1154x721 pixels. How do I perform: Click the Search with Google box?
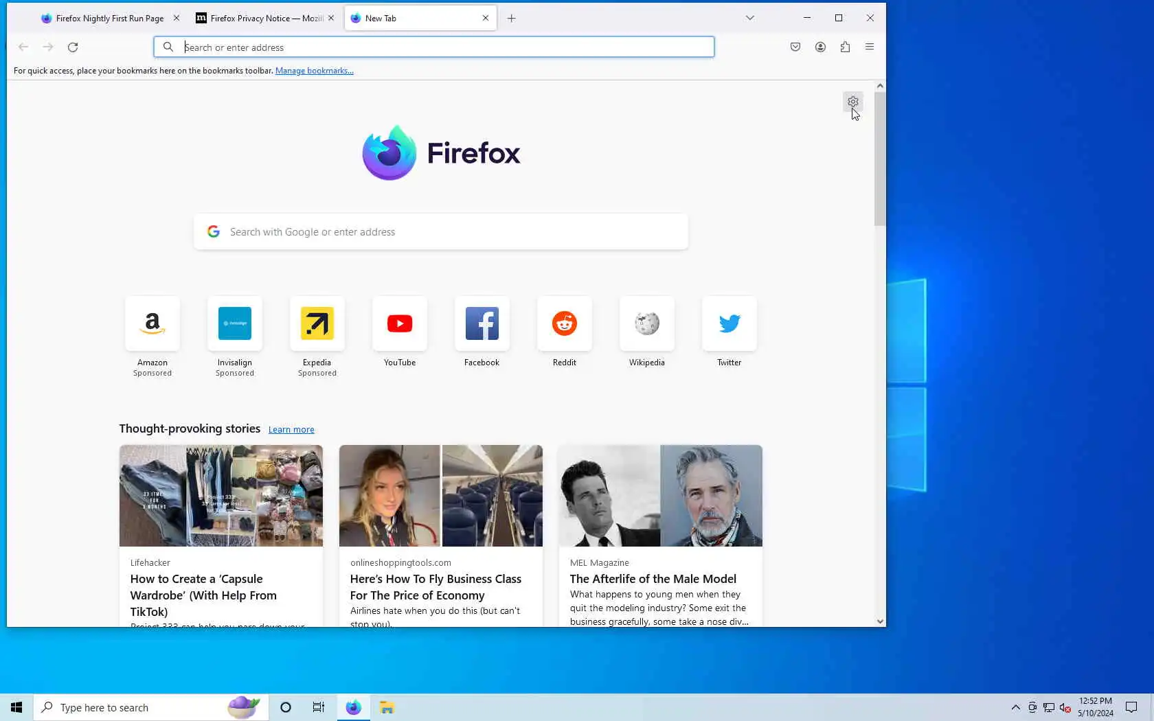pos(441,232)
